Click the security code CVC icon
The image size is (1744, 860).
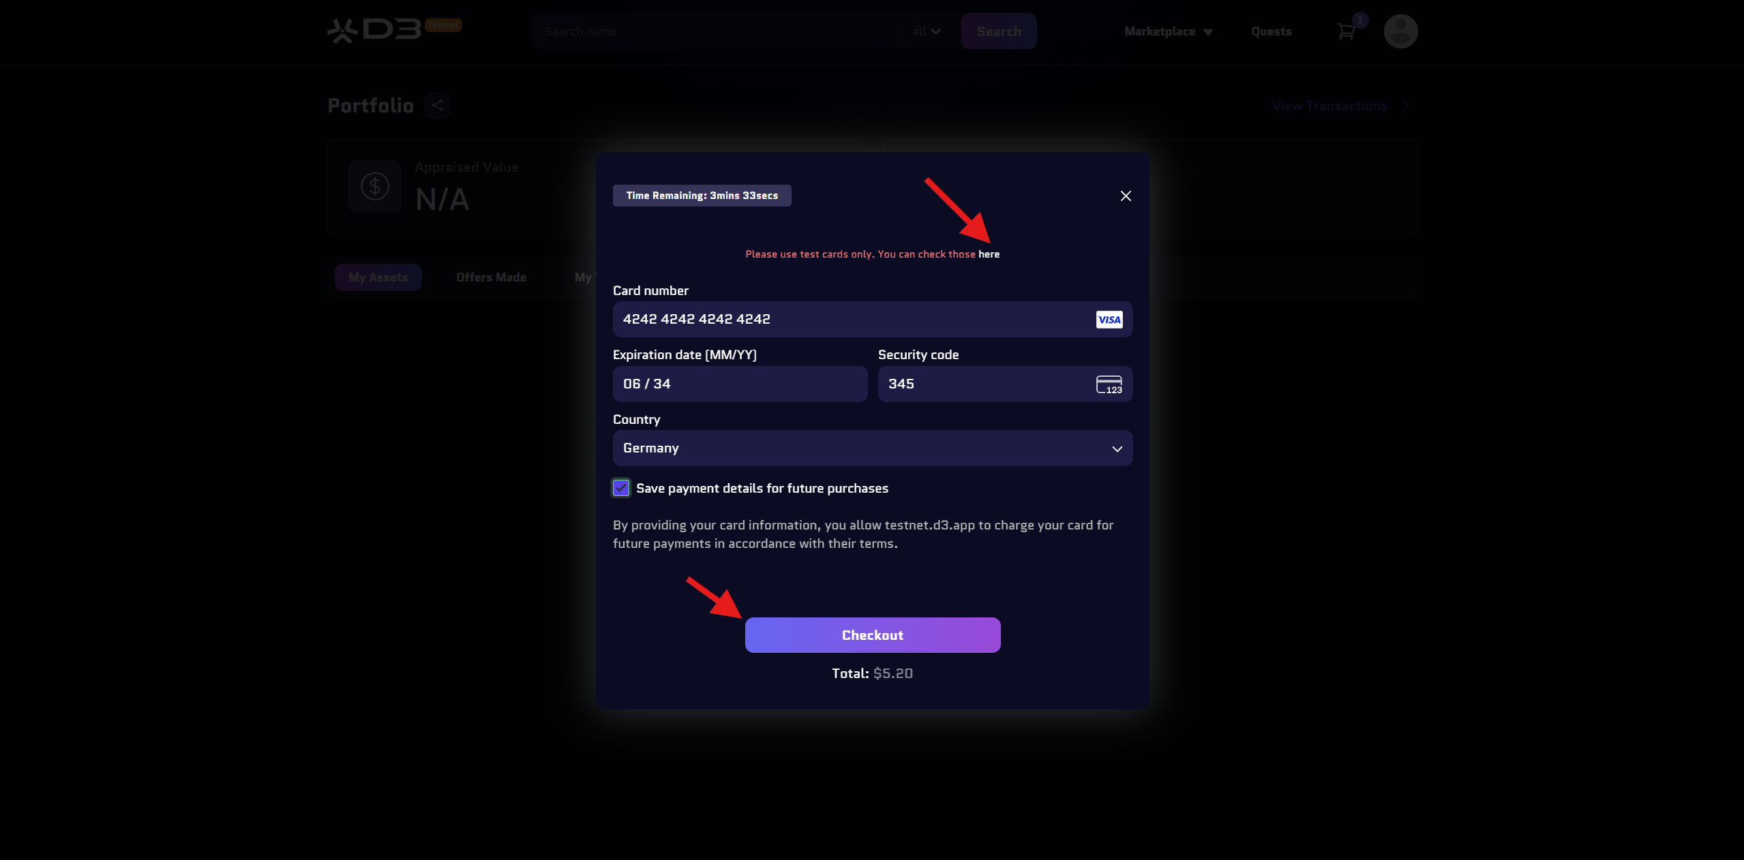[1109, 384]
